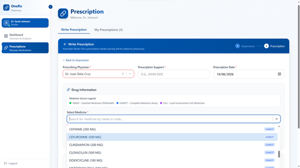The image size is (300, 168).
Task: Switch to My Prescriptions (3) tab
Action: [108, 30]
